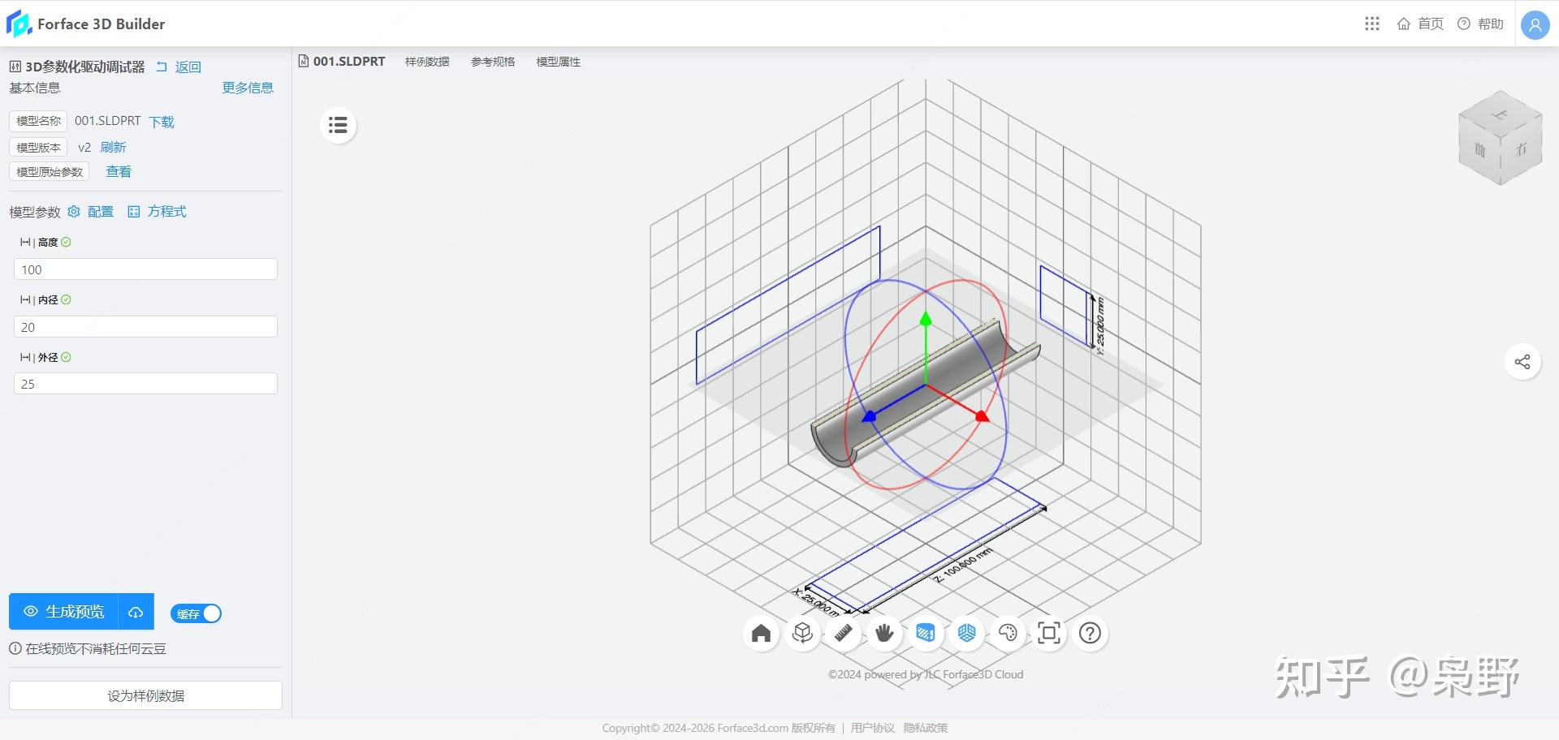The height and width of the screenshot is (740, 1559).
Task: Click the orbit rotate view icon
Action: (802, 634)
